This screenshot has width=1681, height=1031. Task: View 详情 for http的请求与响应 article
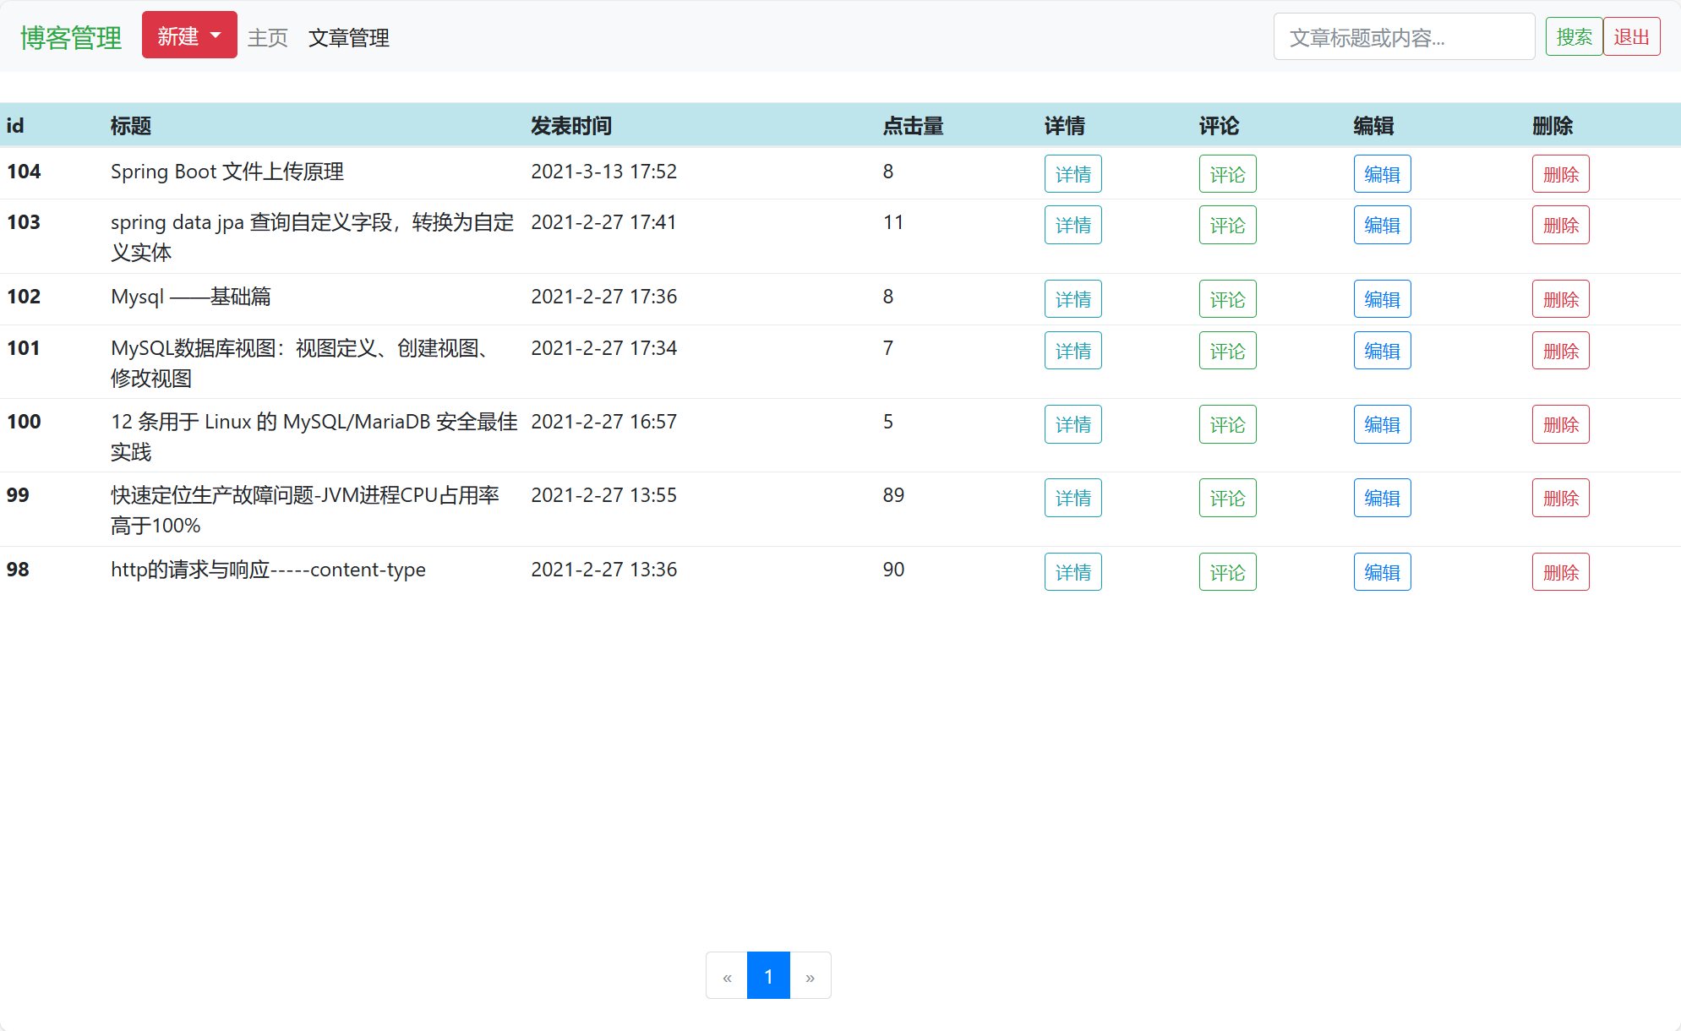(x=1072, y=571)
